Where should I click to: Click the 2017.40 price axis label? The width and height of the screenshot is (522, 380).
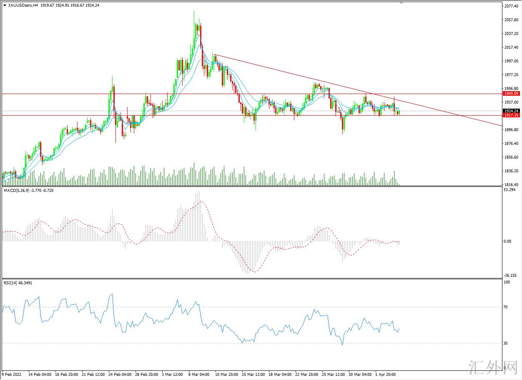click(511, 47)
